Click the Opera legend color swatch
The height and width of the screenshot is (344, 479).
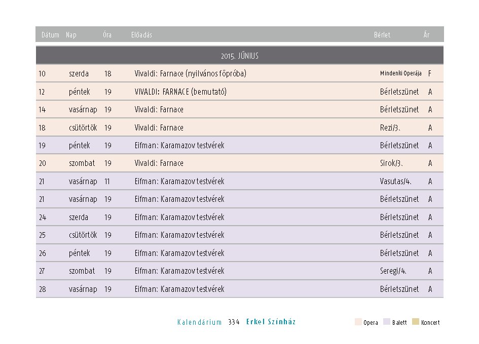(x=358, y=322)
